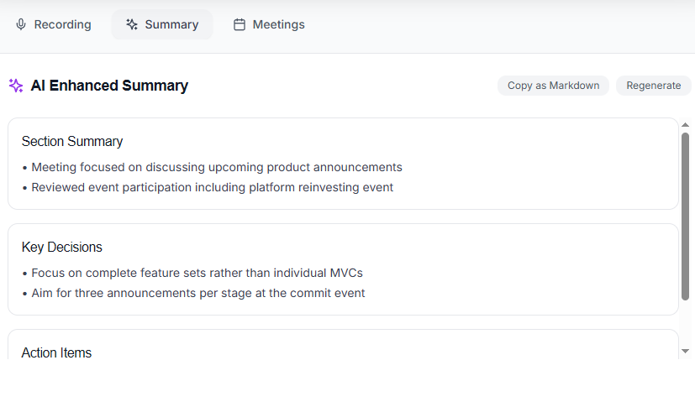Click the calendar icon in Meetings tab

240,25
